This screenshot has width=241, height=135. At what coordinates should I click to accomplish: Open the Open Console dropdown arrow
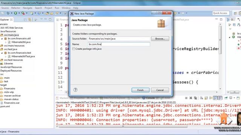pyautogui.click(x=234, y=98)
